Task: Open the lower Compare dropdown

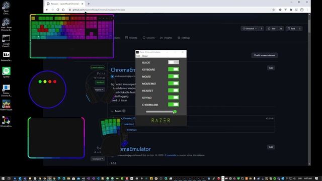Action: [98, 159]
